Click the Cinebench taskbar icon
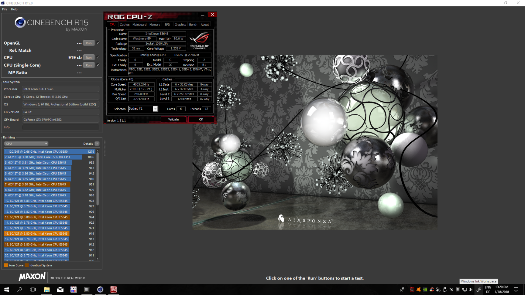Screen dimensions: 525x295 pyautogui.click(x=100, y=290)
